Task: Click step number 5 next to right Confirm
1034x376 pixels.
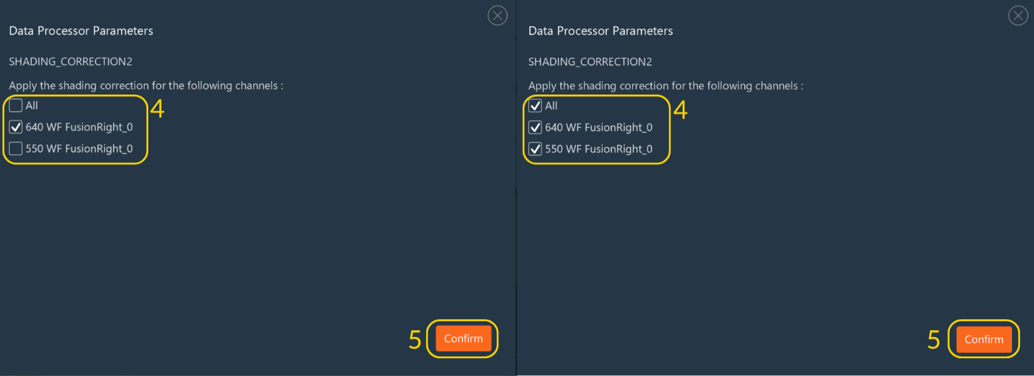Action: [x=934, y=340]
